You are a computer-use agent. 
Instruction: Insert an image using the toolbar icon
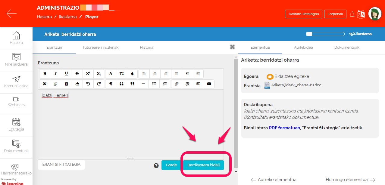click(x=198, y=84)
